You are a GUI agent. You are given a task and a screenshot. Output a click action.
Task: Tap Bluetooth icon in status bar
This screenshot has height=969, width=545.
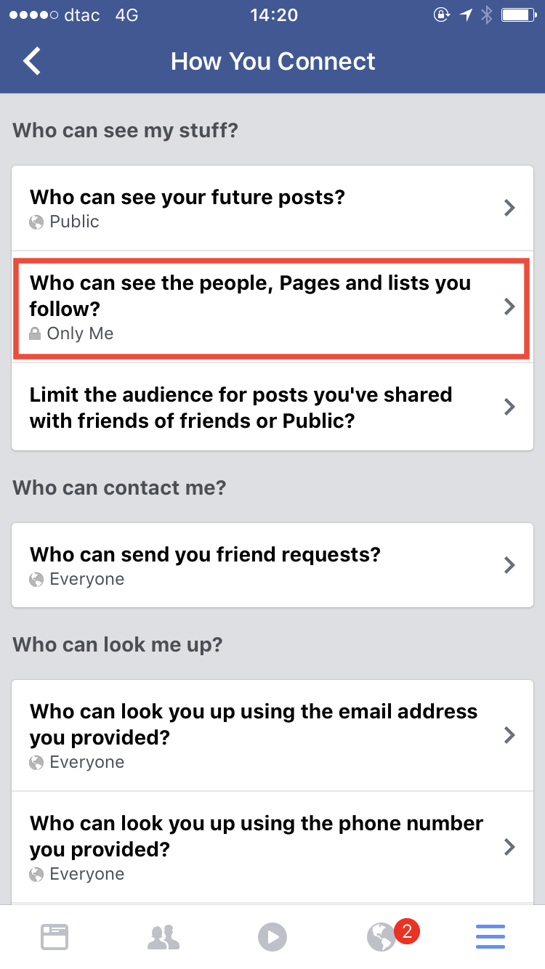click(x=487, y=15)
